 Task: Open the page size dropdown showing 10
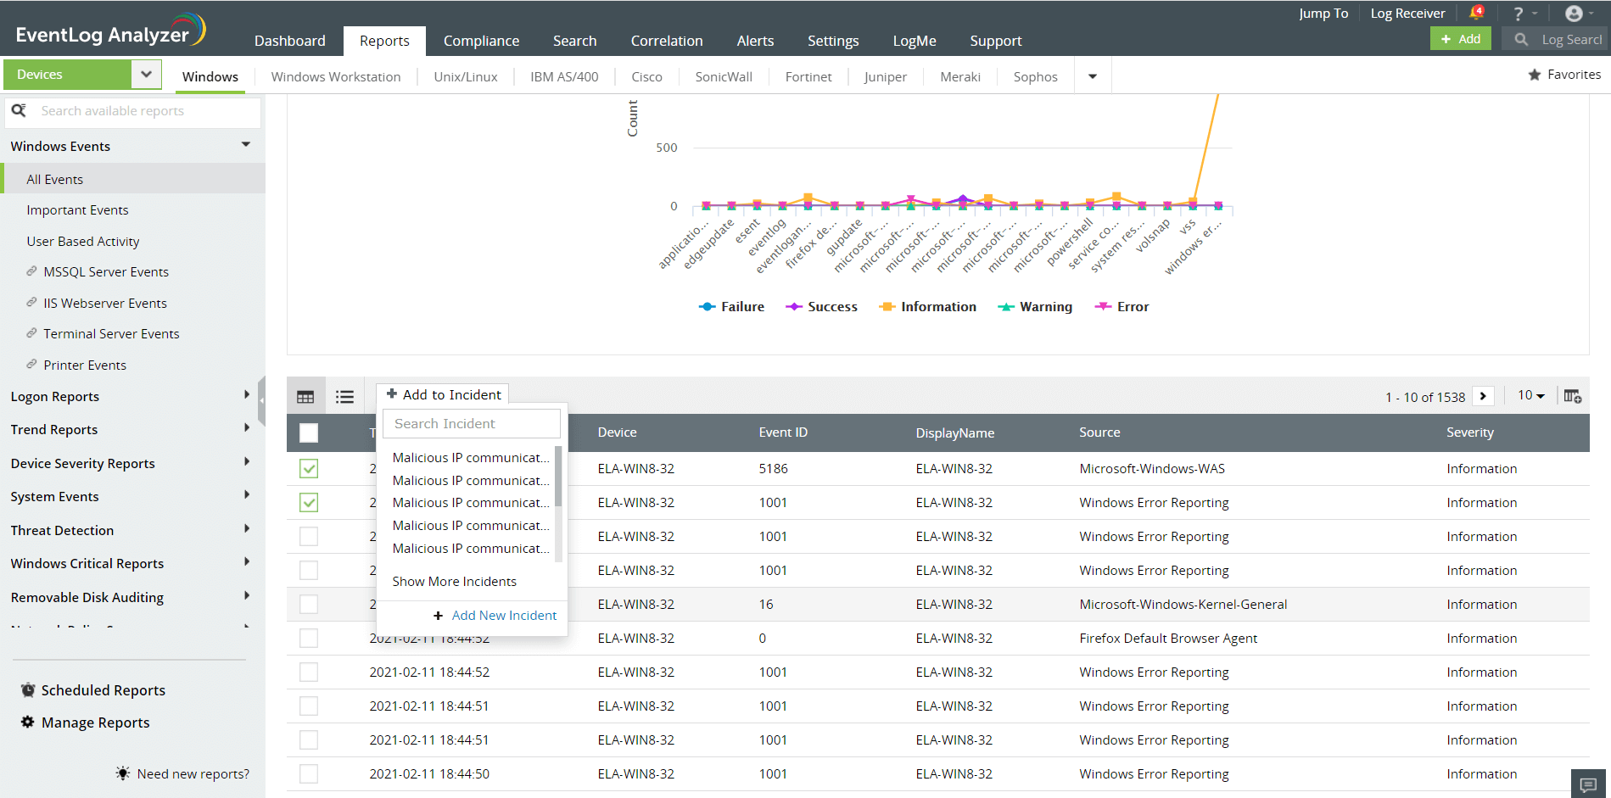tap(1530, 395)
